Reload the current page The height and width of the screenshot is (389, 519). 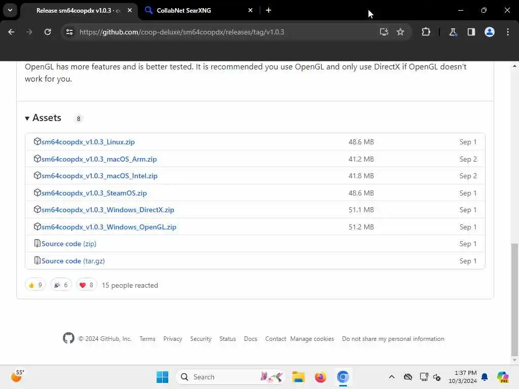[x=48, y=32]
